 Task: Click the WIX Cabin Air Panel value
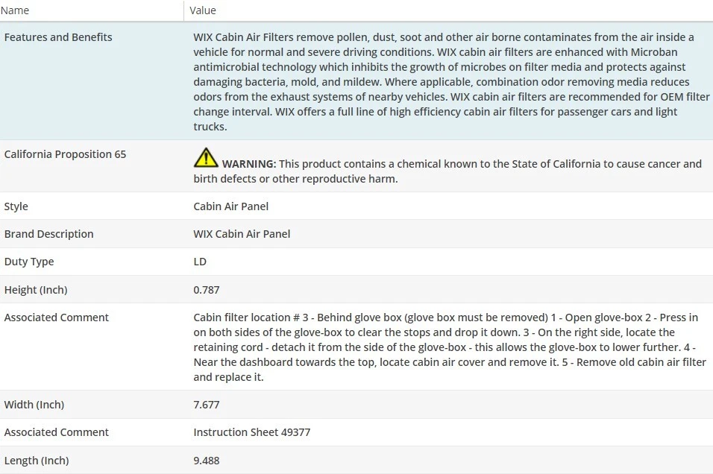click(x=242, y=234)
